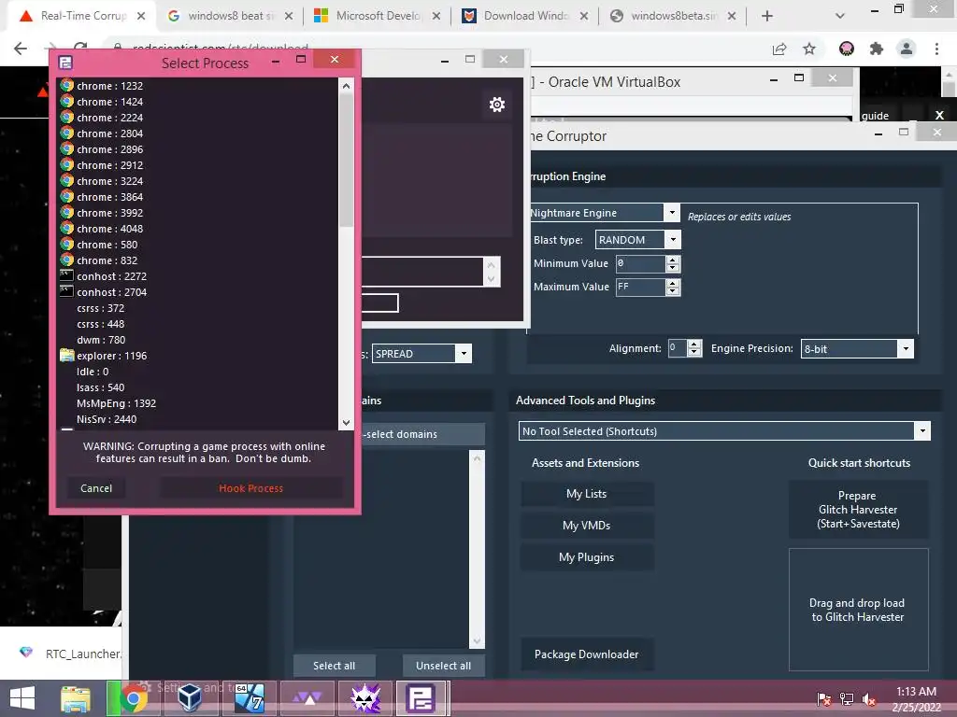
Task: Open VirtualBox from taskbar
Action: 190,698
